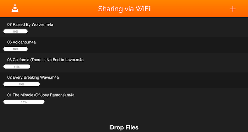Select 06 Volcano.m4a file name

[22, 42]
